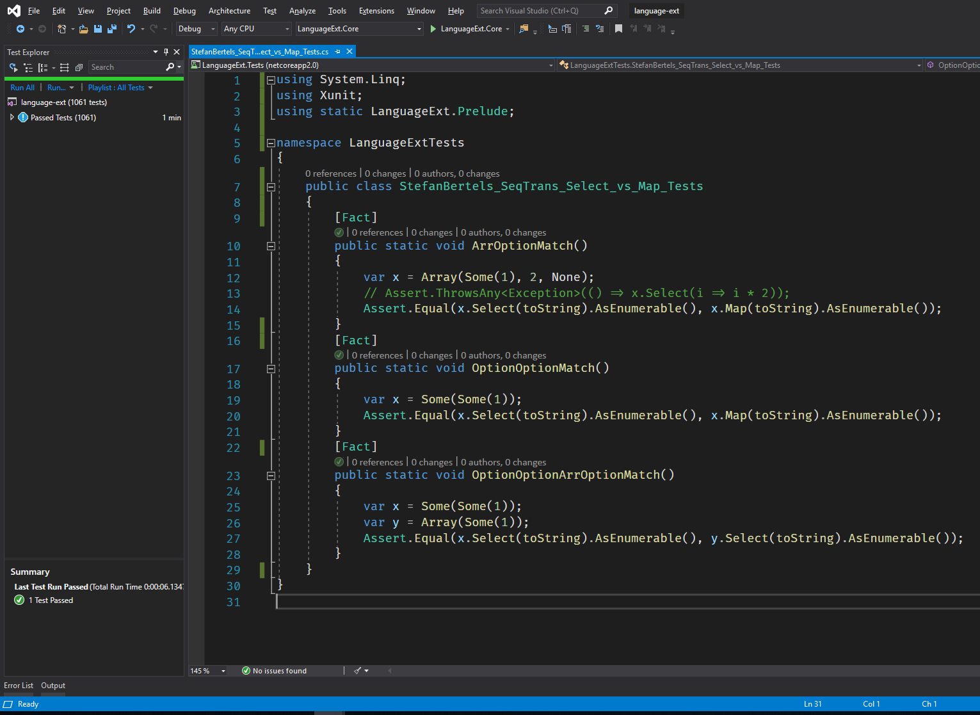Collapse the LanguageExtTests namespace region
980x715 pixels.
pyautogui.click(x=270, y=143)
